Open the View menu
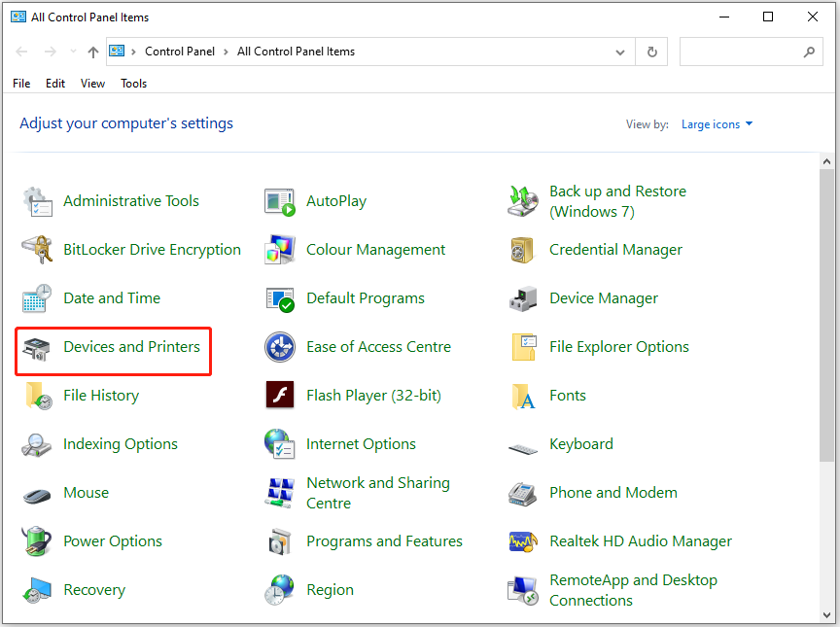 coord(92,84)
